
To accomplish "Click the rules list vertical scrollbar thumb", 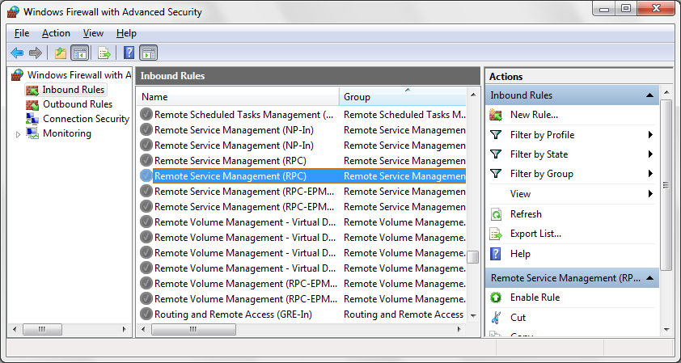I will [473, 256].
